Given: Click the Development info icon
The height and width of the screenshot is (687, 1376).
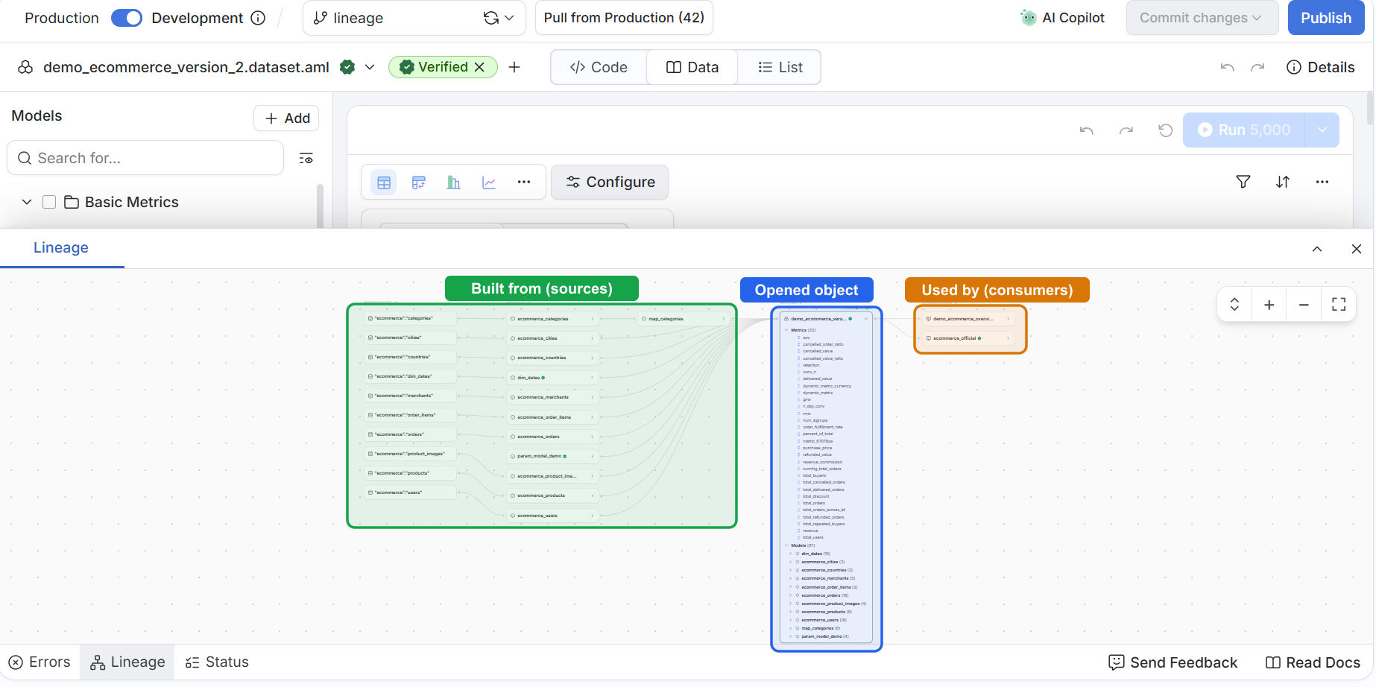Looking at the screenshot, I should (258, 18).
